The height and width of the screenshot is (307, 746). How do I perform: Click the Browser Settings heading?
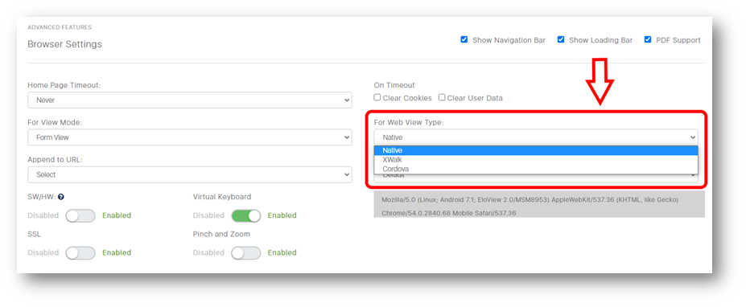64,44
